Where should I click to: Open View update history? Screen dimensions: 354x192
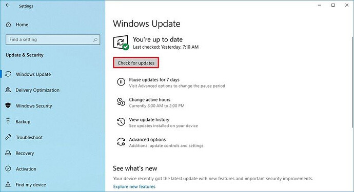pos(149,119)
